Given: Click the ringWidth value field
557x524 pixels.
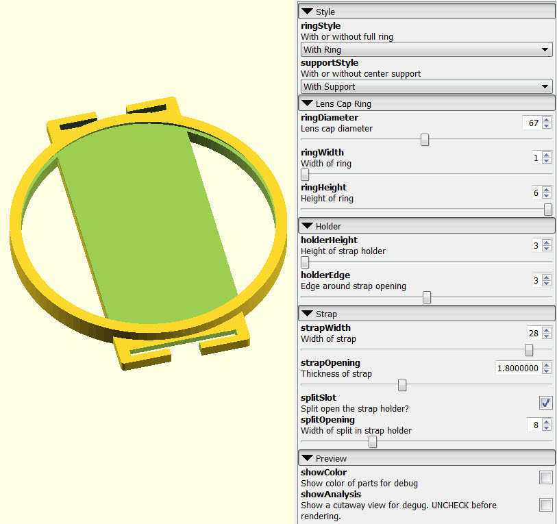Looking at the screenshot, I should coord(537,158).
